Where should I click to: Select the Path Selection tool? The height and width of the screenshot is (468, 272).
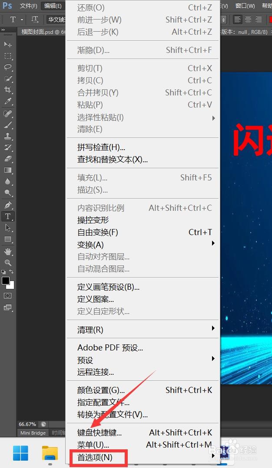[x=8, y=228]
